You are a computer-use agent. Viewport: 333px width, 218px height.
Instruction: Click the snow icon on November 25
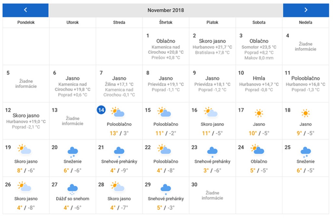pyautogui.click(x=306, y=151)
